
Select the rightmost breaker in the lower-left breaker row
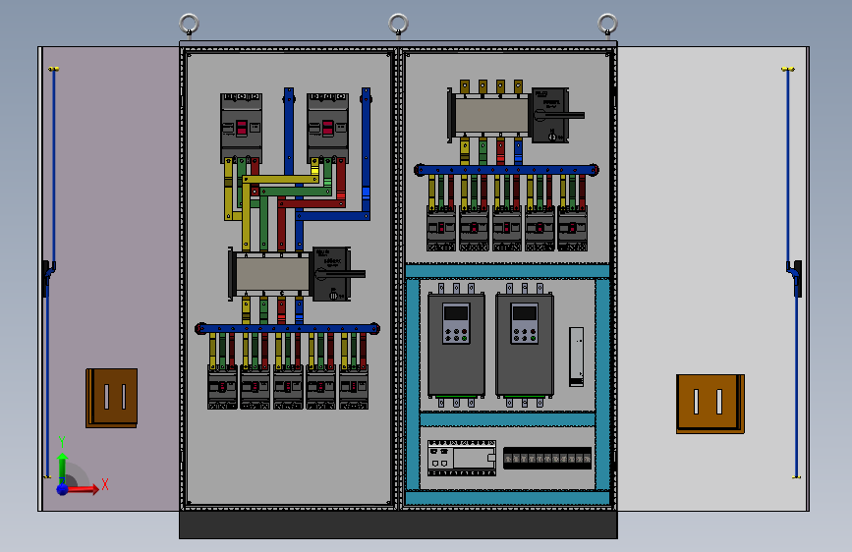click(x=354, y=387)
